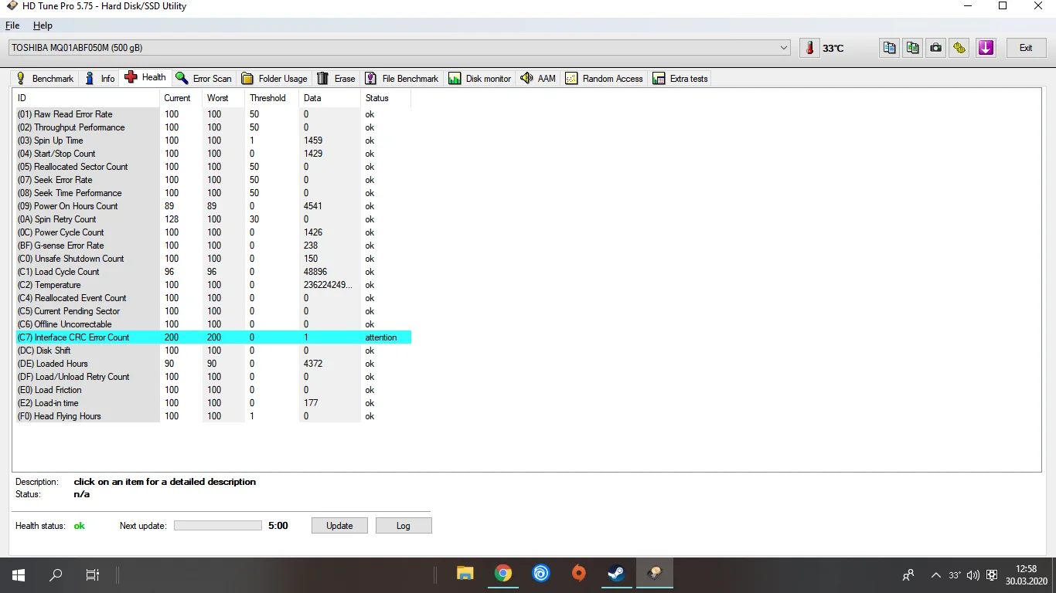
Task: Select the Load Cycle Count row
Action: [213, 272]
